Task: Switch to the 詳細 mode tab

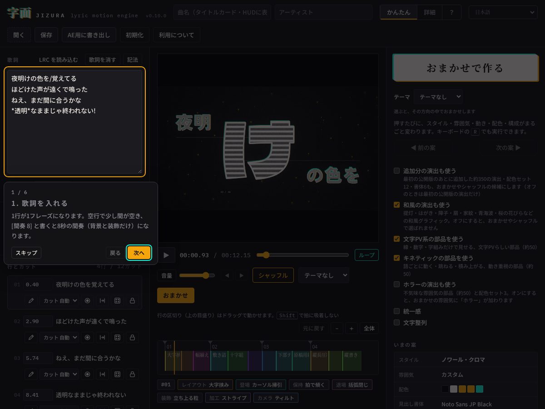Action: coord(430,12)
